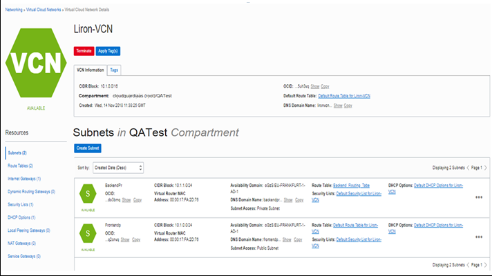Select DHCP Options (1) in Resources
Viewport: 492px width, 276px height.
[x=21, y=217]
